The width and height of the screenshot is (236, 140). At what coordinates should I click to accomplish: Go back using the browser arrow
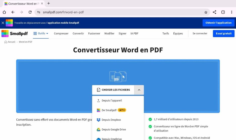(x=13, y=12)
